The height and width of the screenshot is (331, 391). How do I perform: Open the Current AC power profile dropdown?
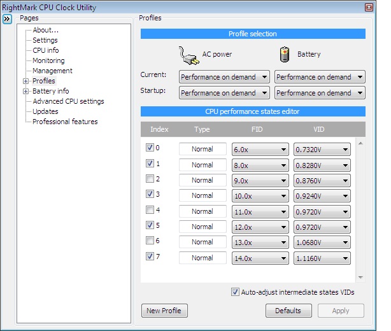[x=225, y=77]
